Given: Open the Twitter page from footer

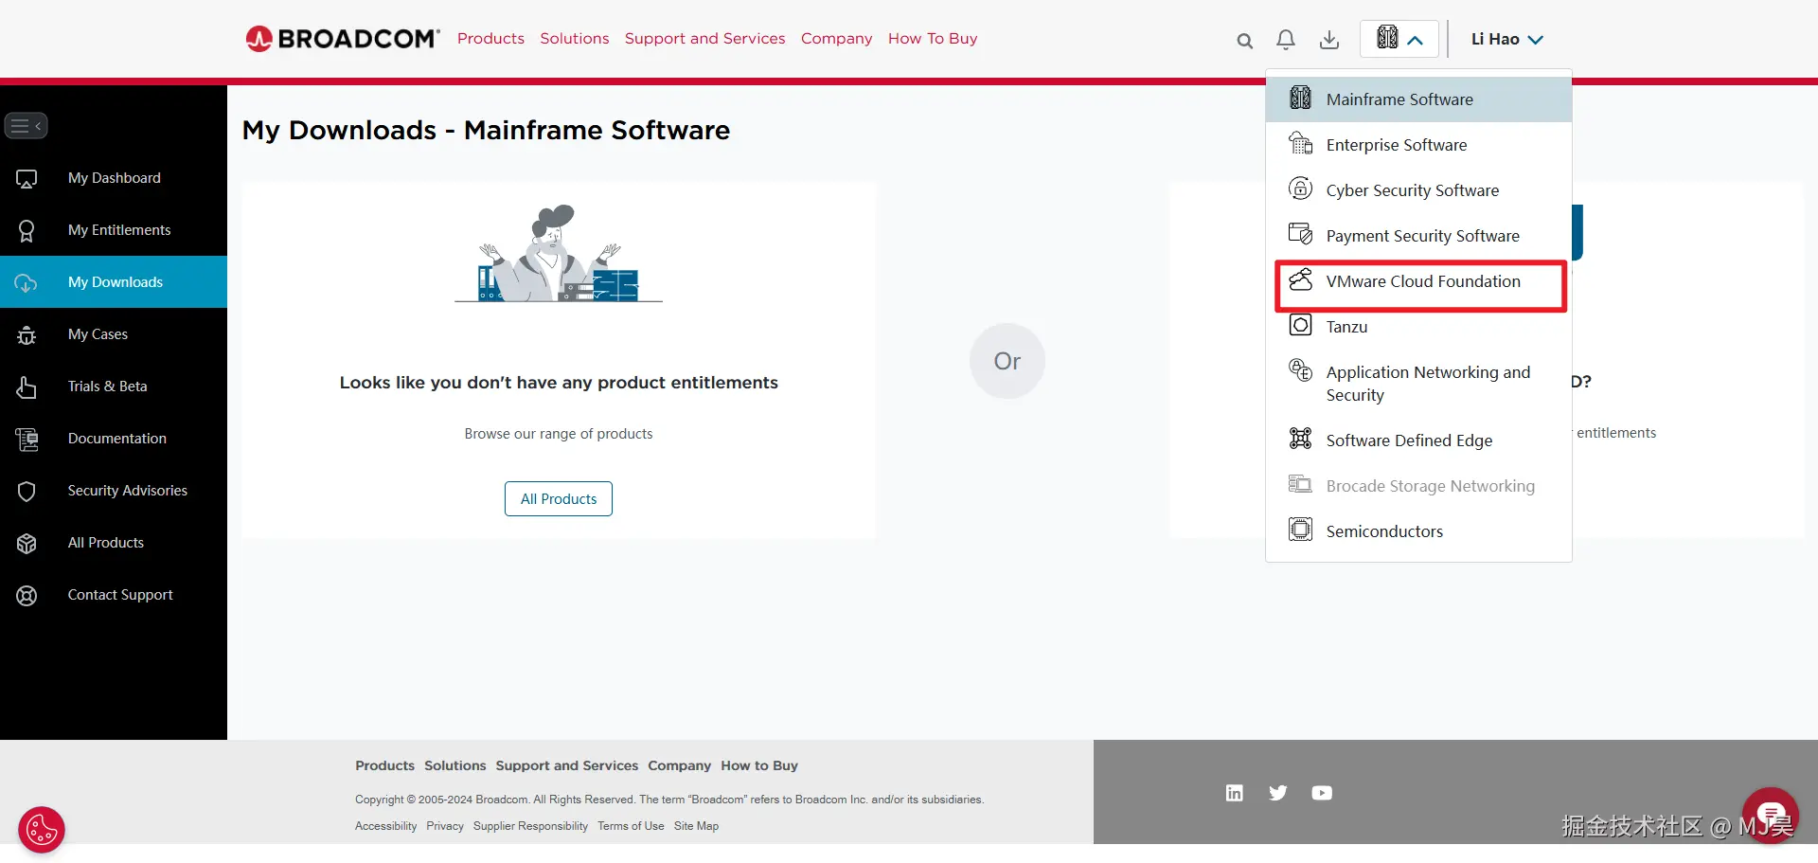Looking at the screenshot, I should (1278, 793).
